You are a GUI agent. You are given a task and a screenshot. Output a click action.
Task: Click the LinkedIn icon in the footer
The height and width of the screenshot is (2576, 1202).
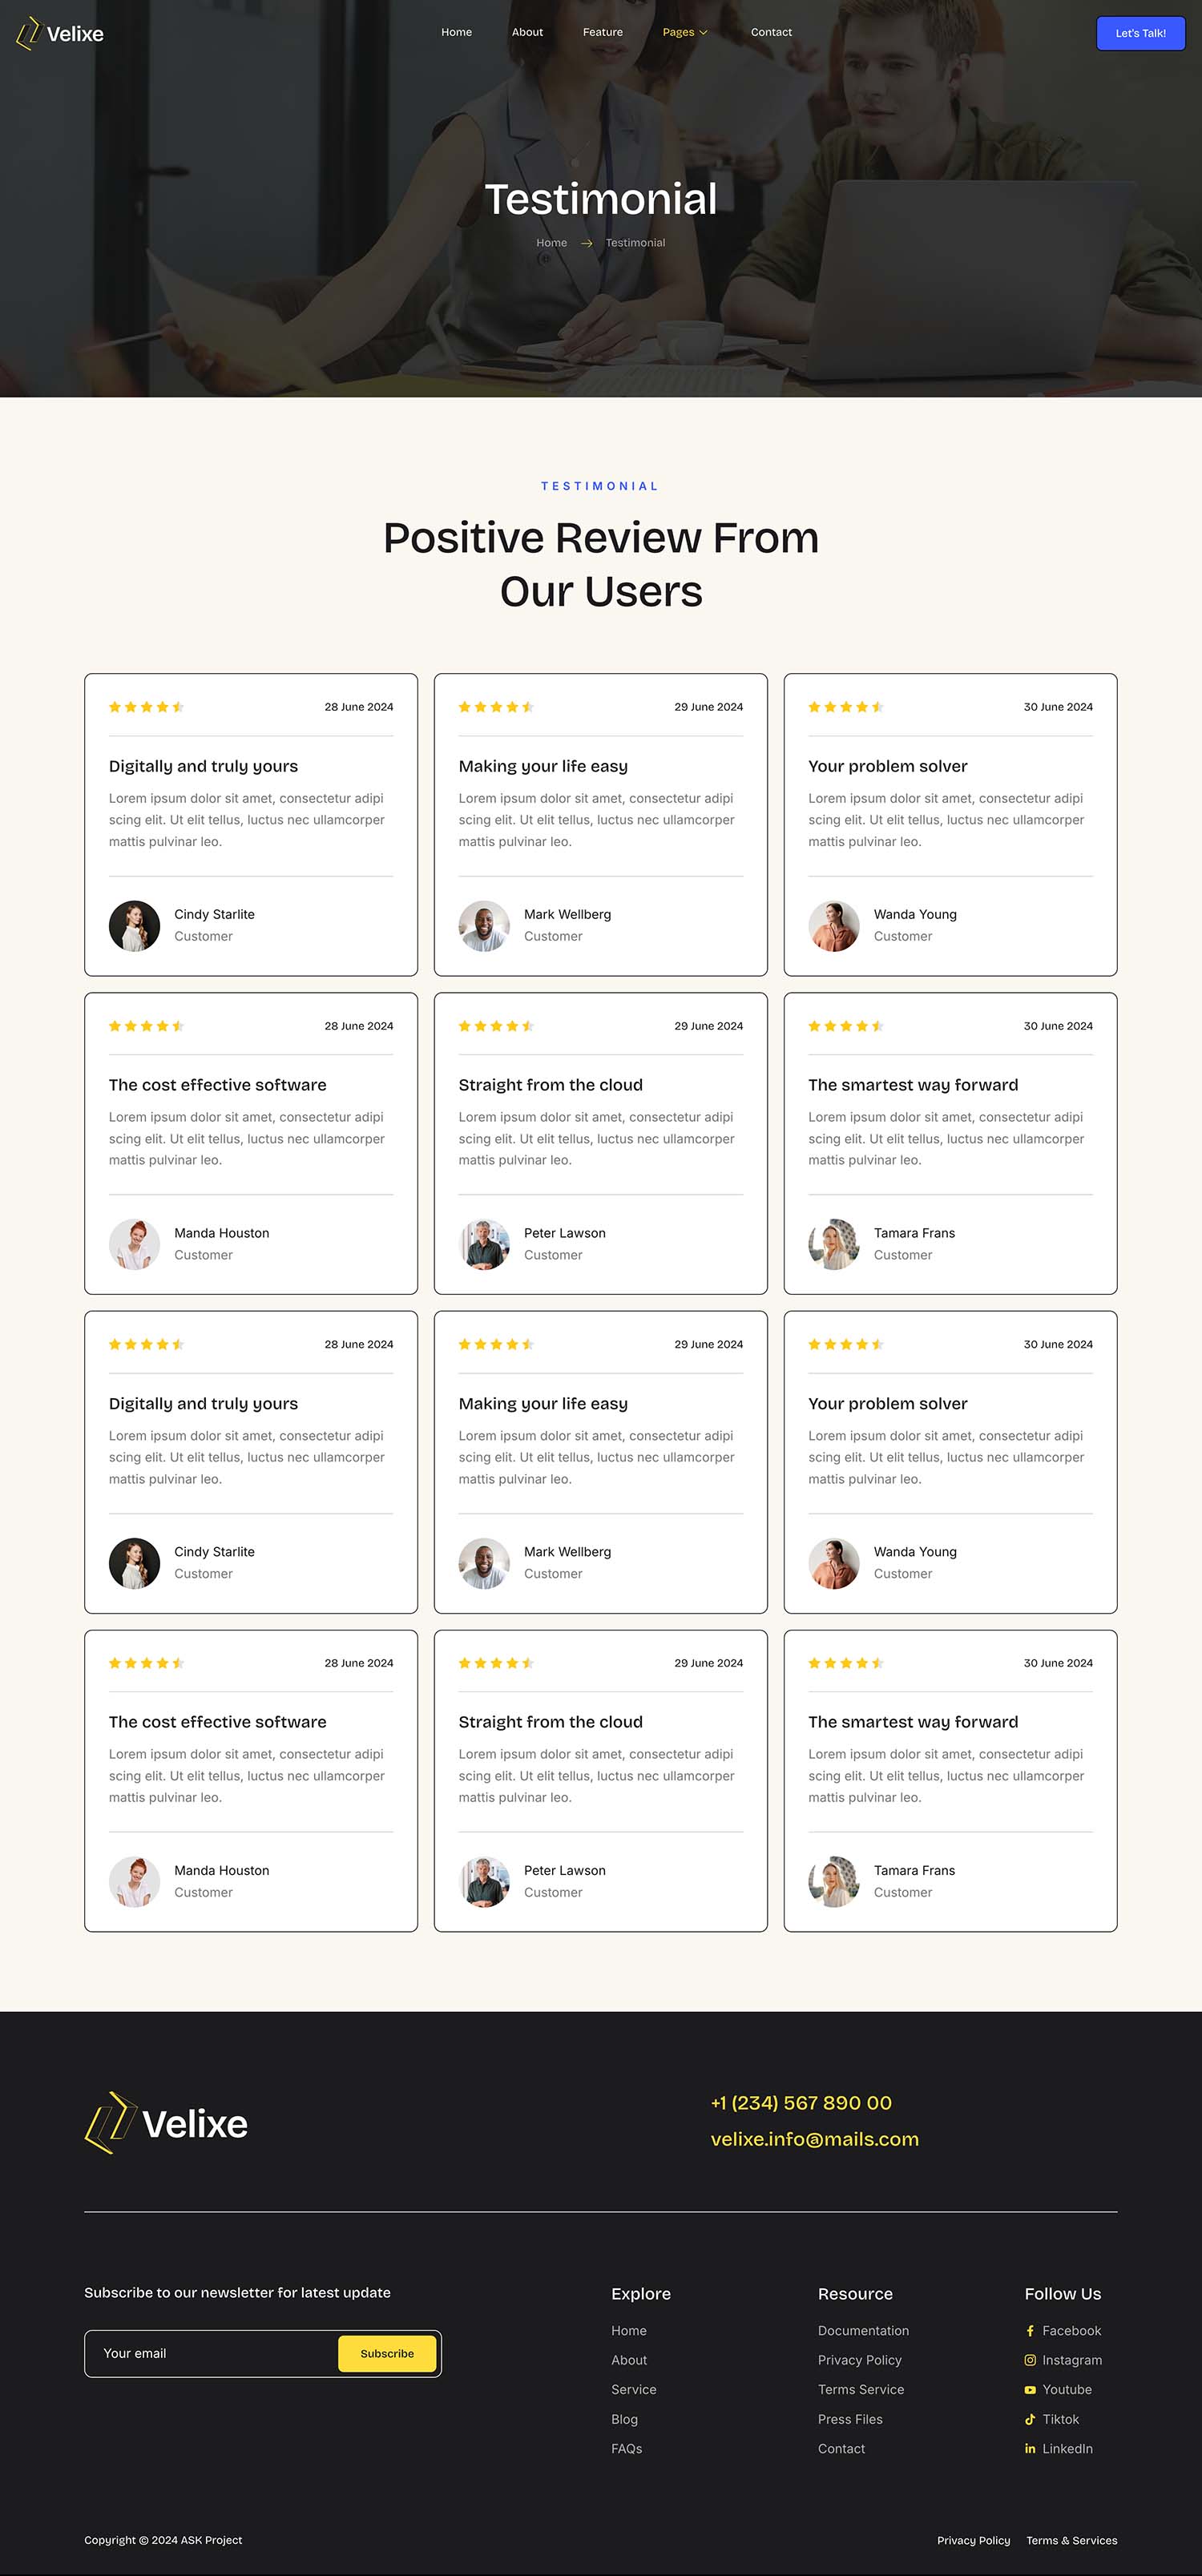click(x=1030, y=2448)
